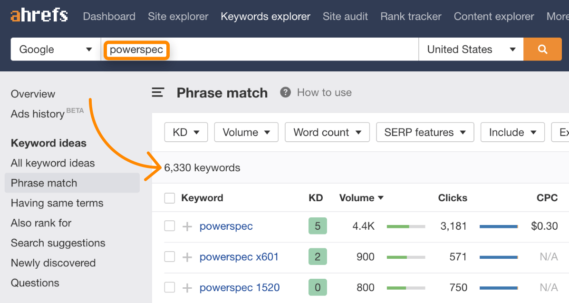Toggle the select-all checkbox in Keyword header
The image size is (569, 303).
[x=170, y=198]
